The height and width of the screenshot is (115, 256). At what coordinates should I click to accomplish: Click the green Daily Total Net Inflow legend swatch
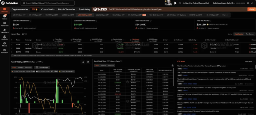click(x=12, y=71)
